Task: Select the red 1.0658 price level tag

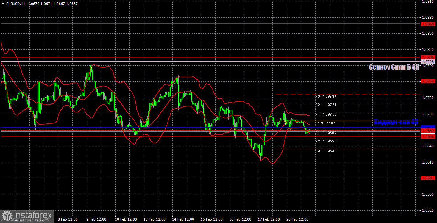Action: pos(428,136)
